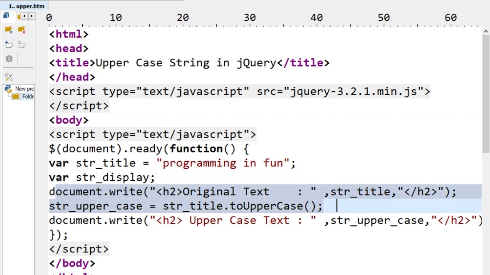
Task: Click the closing title tag
Action: (303, 63)
